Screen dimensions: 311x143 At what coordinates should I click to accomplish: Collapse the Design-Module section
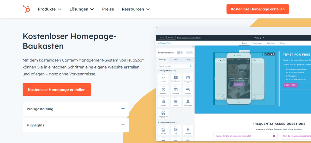pos(159,71)
